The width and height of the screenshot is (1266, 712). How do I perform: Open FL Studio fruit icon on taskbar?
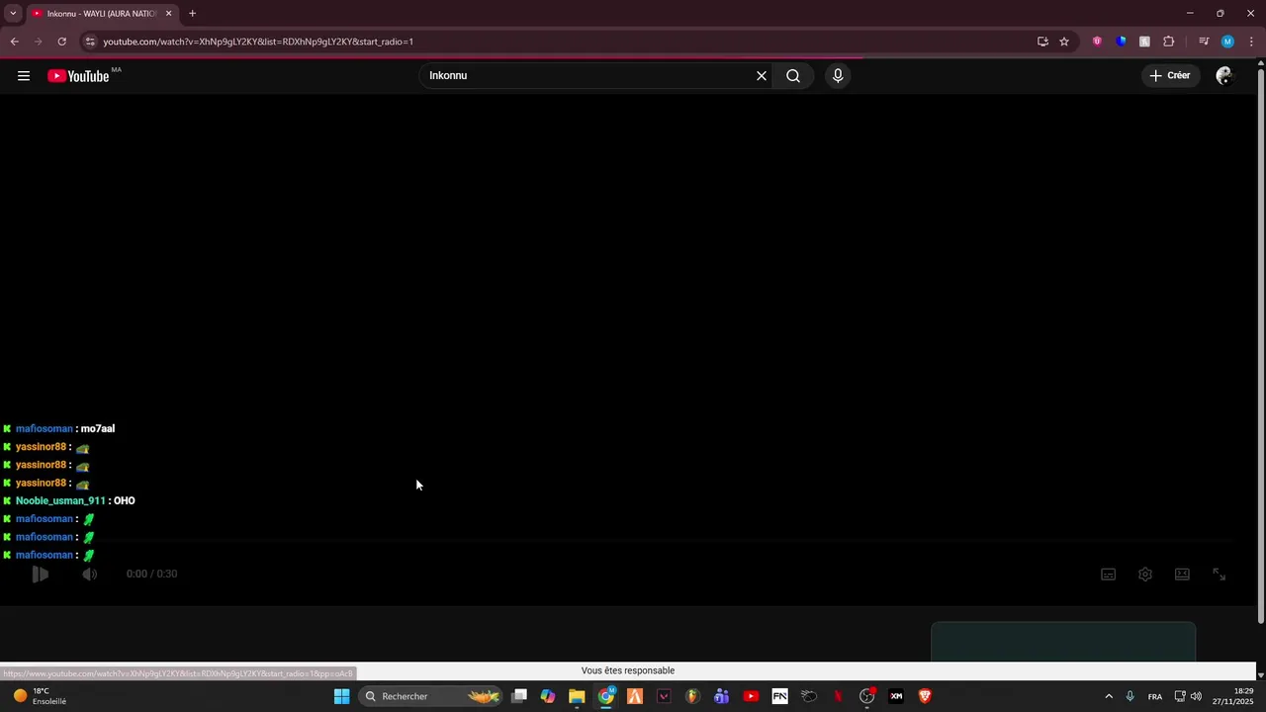coord(692,696)
